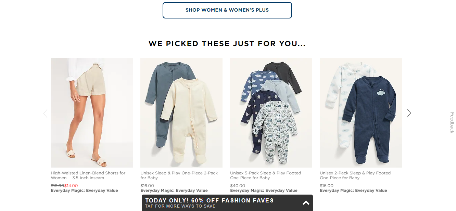The image size is (456, 211).
Task: Open the Sleep & Play 2-Pack image
Action: click(x=181, y=113)
